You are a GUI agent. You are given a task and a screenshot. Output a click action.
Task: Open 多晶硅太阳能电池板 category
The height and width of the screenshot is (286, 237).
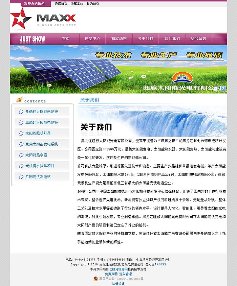click(x=42, y=112)
